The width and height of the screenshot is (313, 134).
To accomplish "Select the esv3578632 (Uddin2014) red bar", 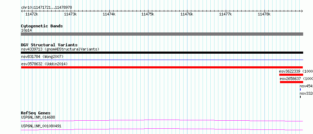I will (x=162, y=67).
